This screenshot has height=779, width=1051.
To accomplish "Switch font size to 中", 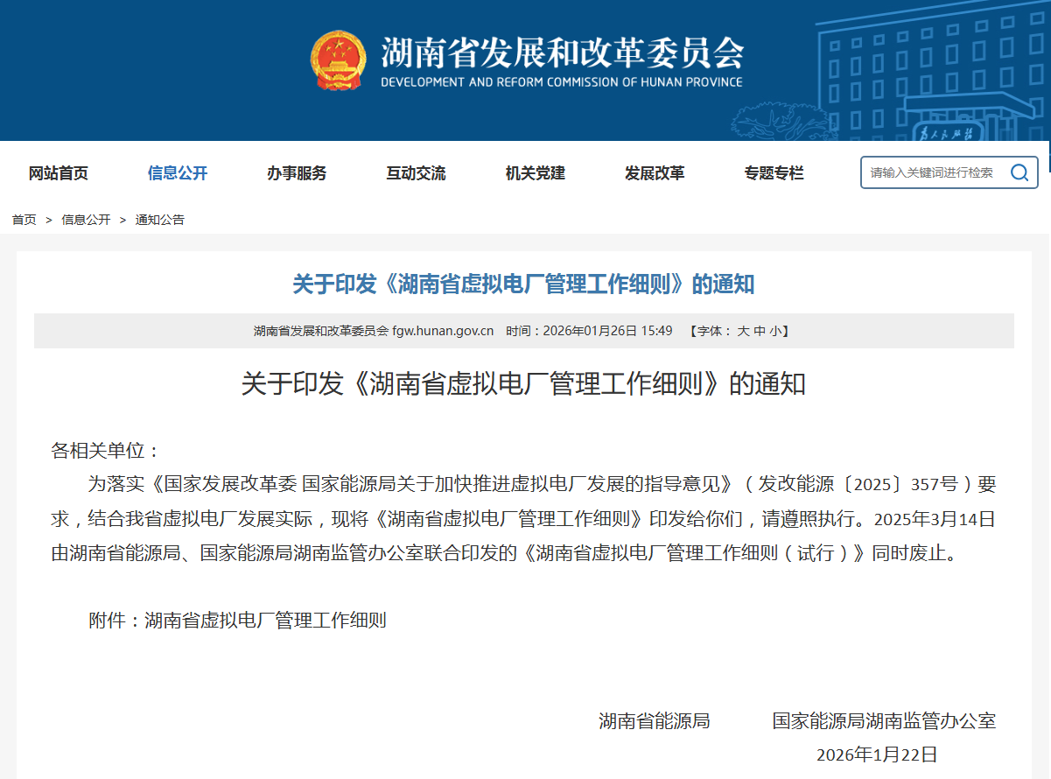I will coord(760,331).
